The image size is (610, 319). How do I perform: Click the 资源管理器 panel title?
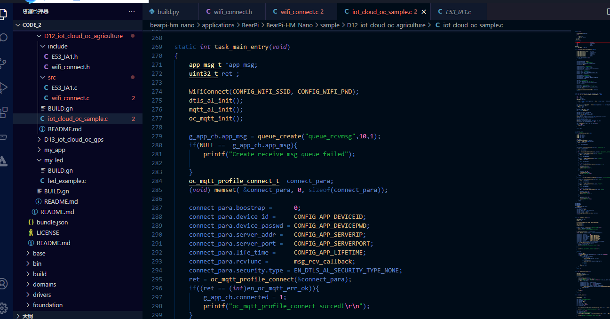36,12
